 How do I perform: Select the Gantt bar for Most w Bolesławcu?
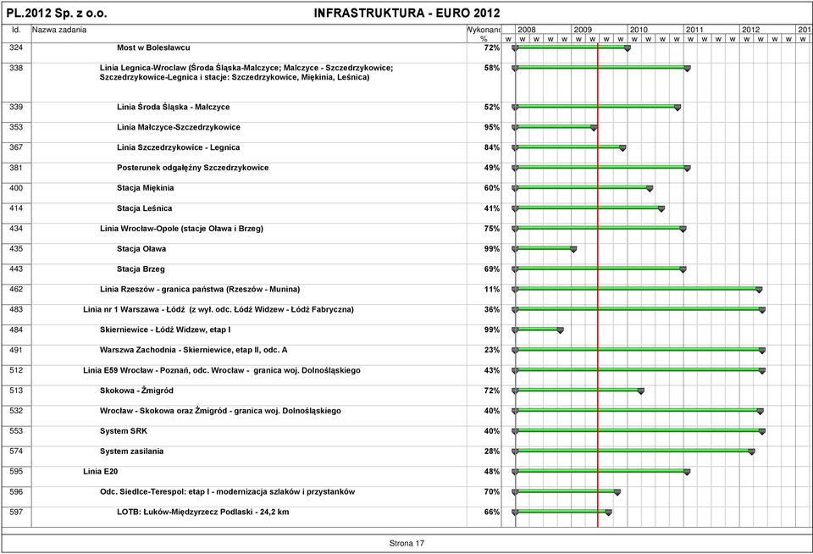coord(572,47)
